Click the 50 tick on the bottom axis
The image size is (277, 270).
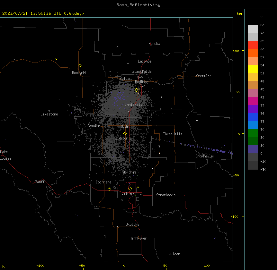(x=165, y=266)
